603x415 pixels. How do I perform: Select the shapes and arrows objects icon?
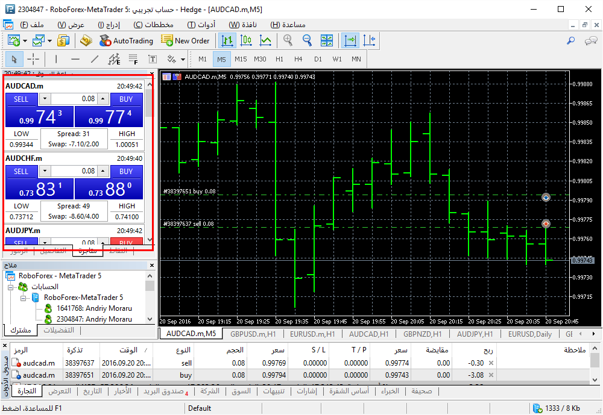(x=171, y=59)
